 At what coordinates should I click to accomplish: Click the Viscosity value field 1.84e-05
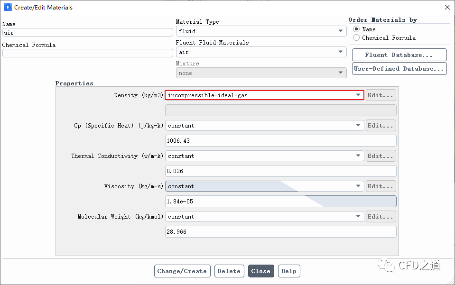280,202
